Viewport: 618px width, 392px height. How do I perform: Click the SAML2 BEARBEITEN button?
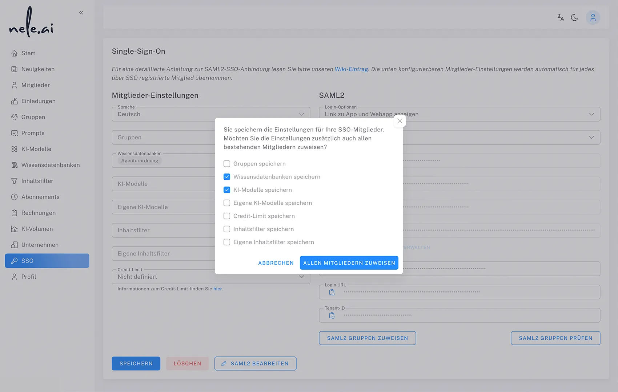point(255,364)
